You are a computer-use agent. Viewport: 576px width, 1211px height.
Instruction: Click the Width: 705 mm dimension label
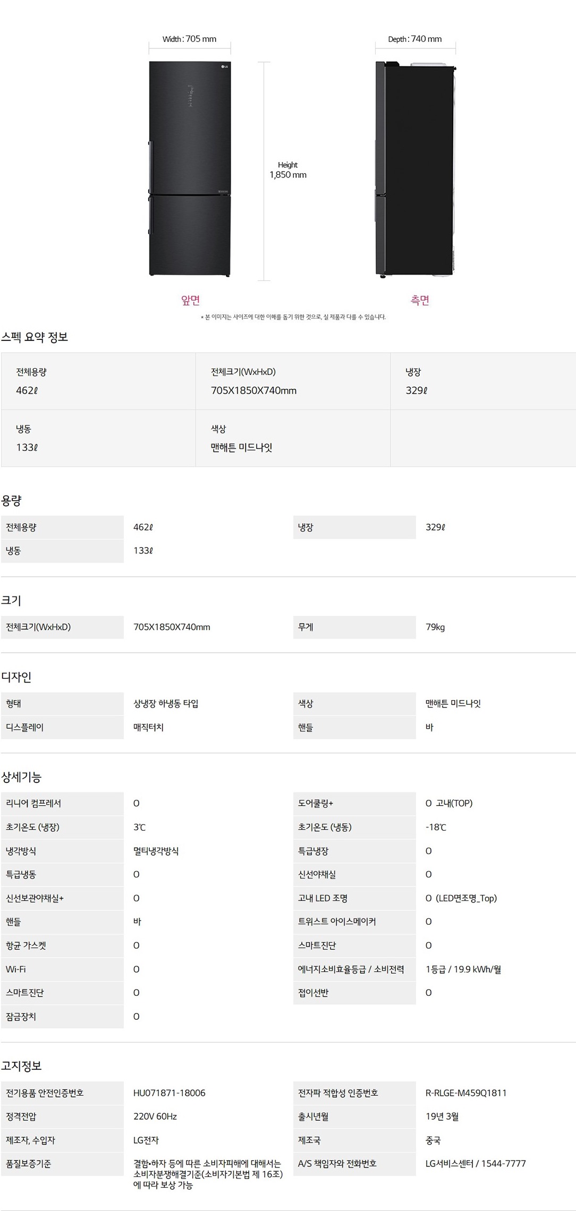pyautogui.click(x=189, y=39)
